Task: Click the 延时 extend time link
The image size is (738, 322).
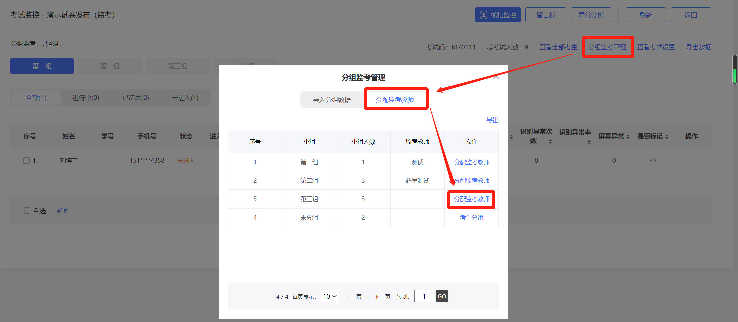Action: point(62,211)
